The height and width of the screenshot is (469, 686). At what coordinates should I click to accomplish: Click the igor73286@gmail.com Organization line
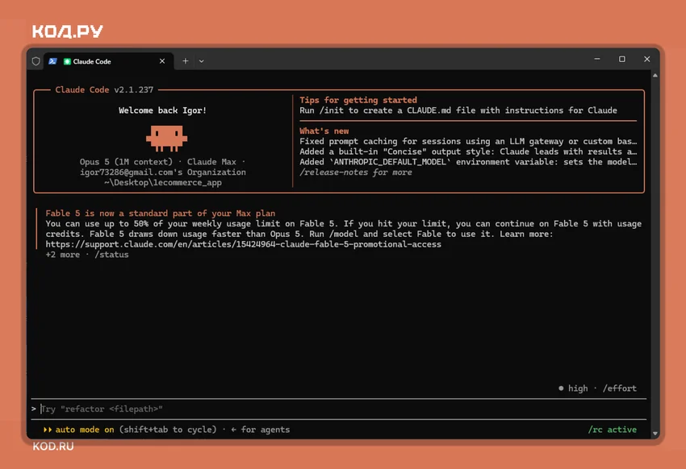pyautogui.click(x=162, y=172)
